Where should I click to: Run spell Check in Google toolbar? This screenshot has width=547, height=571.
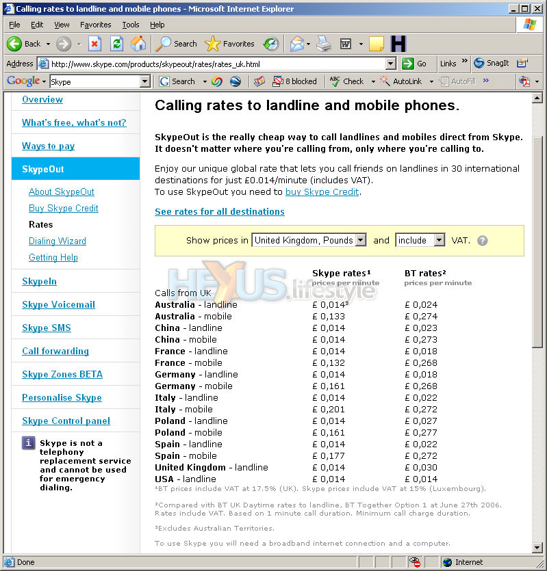(x=347, y=81)
